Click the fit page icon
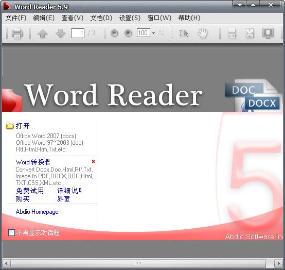This screenshot has height=270, width=285. (250, 33)
